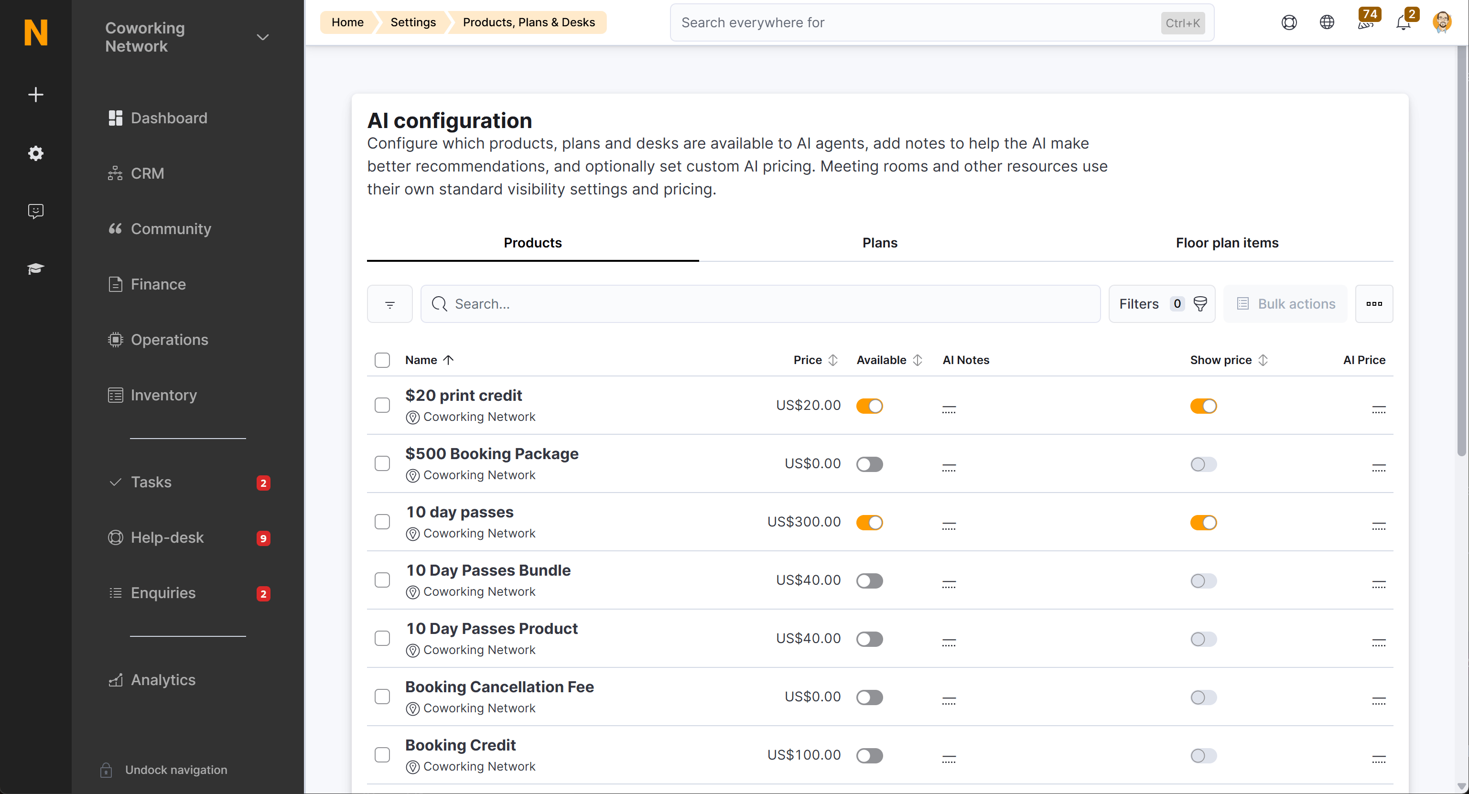Click US$300.00 price of 10 day passes
Viewport: 1469px width, 794px height.
(x=803, y=522)
